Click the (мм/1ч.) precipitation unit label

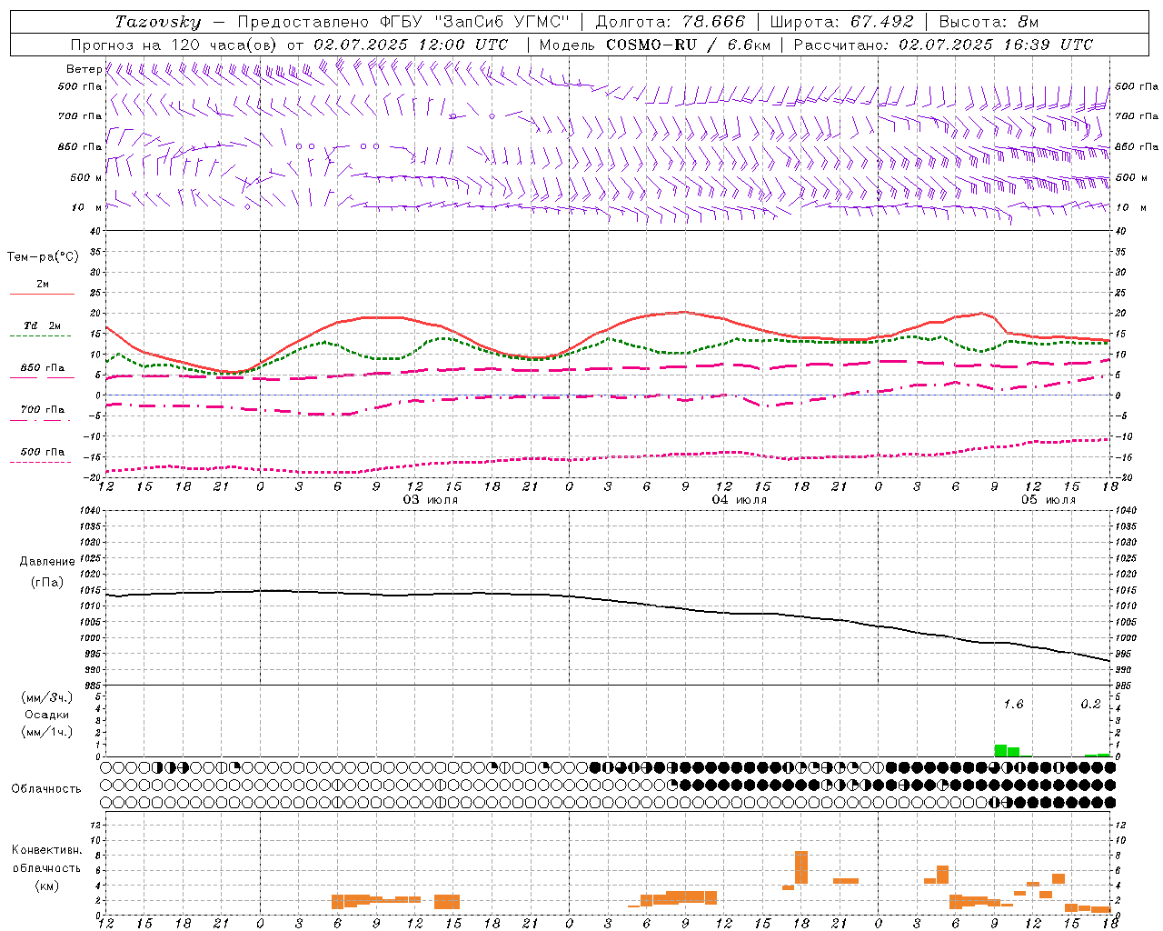click(46, 732)
